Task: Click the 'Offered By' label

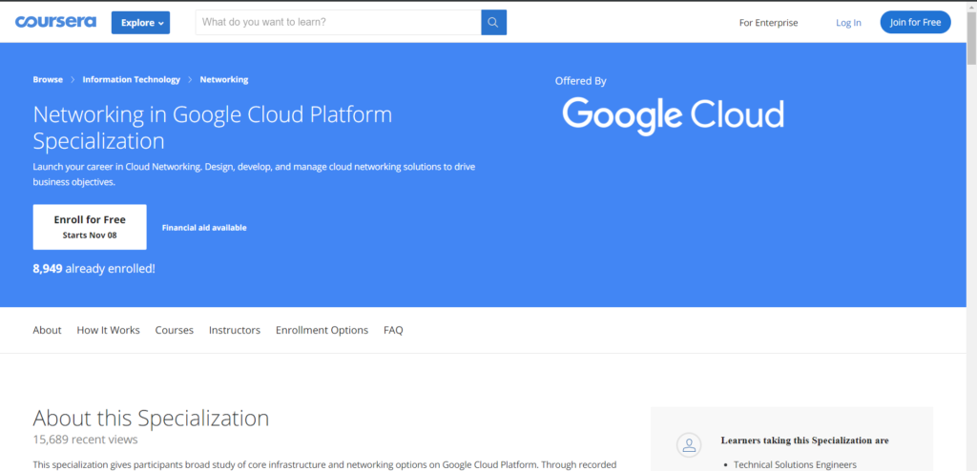Action: 581,81
